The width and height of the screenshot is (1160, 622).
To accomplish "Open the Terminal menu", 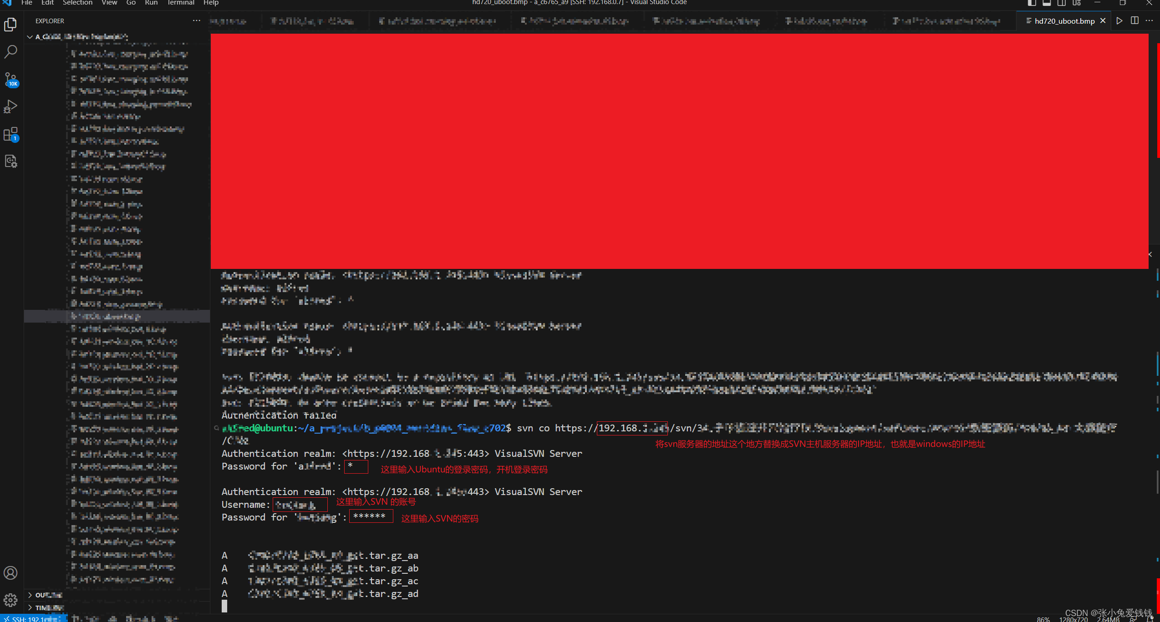I will [181, 3].
